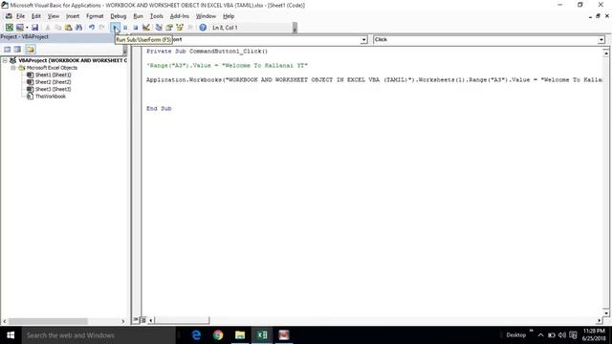Open Project Explorer toolbar icon
612x344 pixels.
coord(159,28)
